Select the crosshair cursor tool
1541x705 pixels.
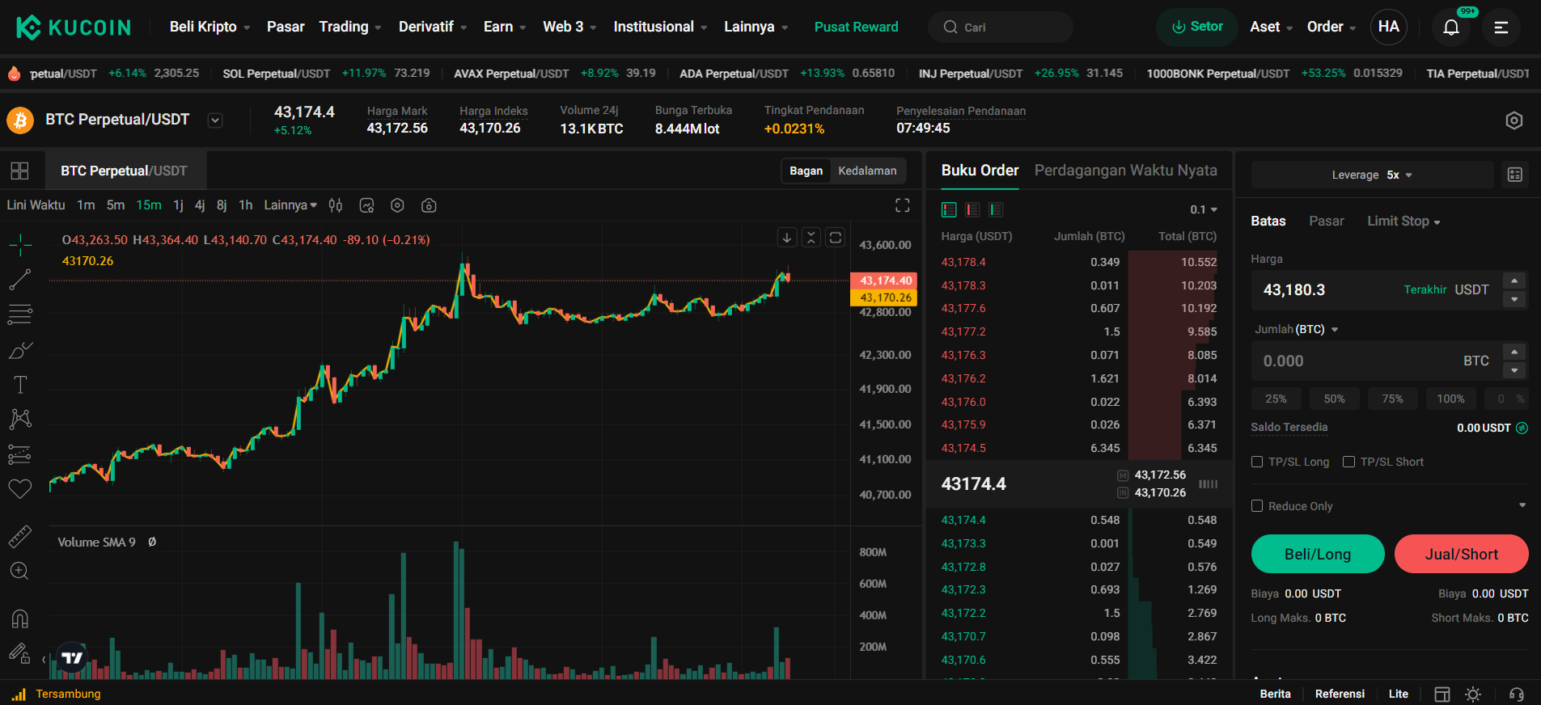click(x=20, y=244)
